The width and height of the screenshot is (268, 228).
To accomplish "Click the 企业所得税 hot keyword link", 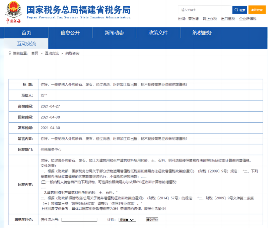I will tap(248, 19).
